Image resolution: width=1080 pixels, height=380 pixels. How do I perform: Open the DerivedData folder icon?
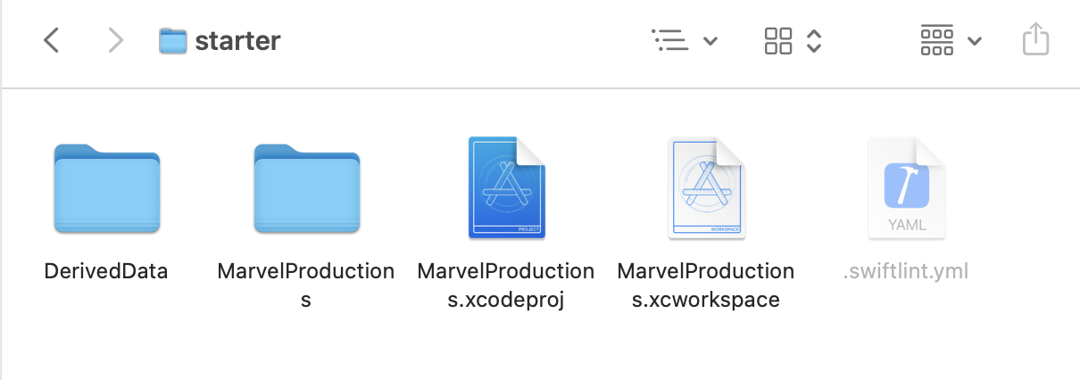coord(107,188)
